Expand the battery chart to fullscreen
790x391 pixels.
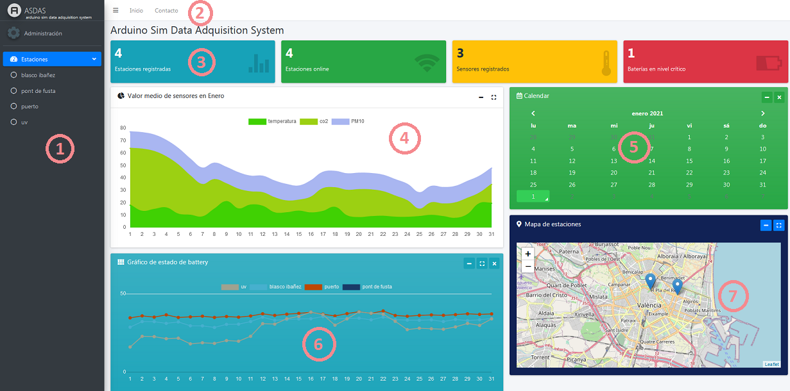[482, 263]
